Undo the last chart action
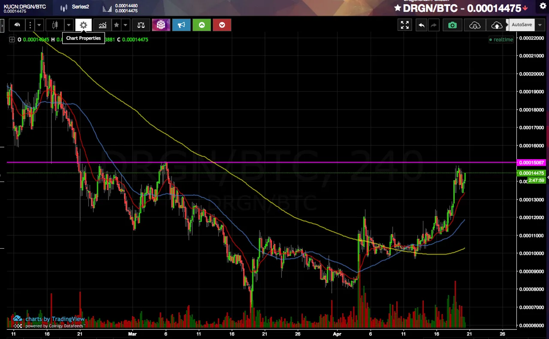This screenshot has width=549, height=339. point(422,25)
